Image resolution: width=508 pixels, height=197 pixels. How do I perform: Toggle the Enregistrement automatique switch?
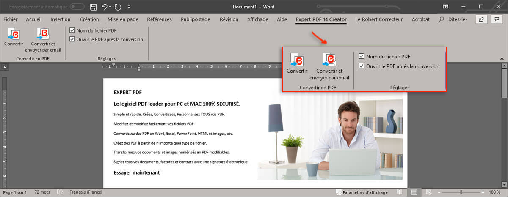coord(77,7)
